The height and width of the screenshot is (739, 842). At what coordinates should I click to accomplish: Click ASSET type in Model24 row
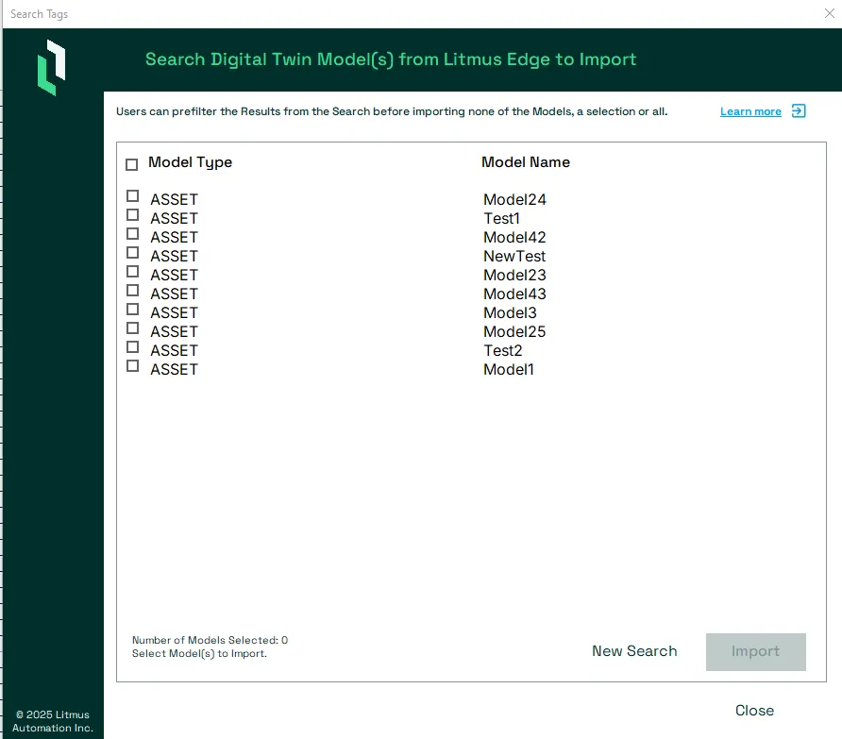click(x=174, y=200)
